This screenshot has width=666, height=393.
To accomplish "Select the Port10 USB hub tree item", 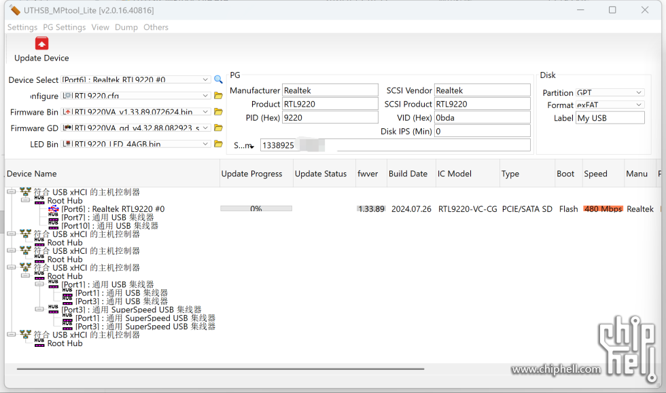I will pyautogui.click(x=109, y=226).
